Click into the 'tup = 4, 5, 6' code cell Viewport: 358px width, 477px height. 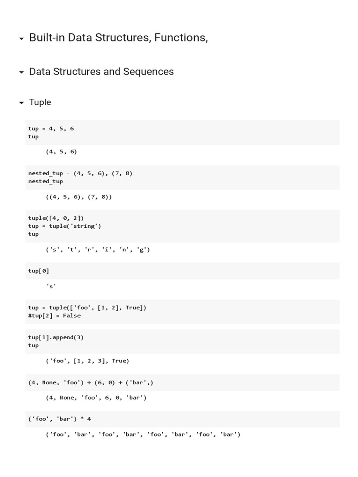(182, 132)
